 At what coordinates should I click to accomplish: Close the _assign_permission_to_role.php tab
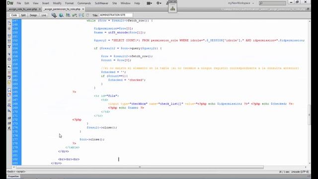(83, 9)
